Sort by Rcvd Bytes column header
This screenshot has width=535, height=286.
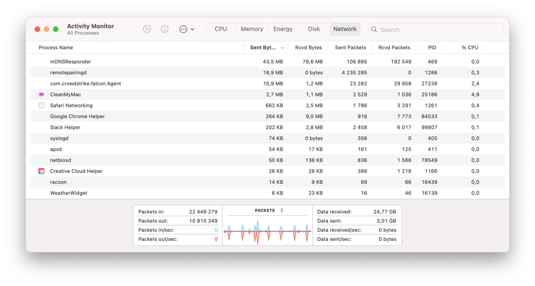(x=308, y=48)
